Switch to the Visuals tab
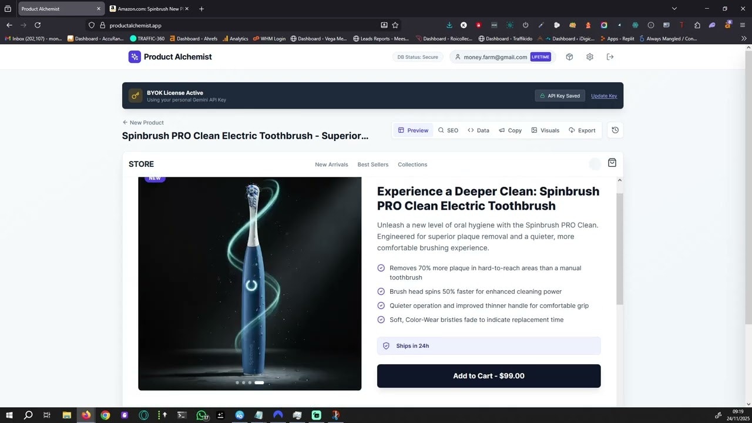Viewport: 752px width, 423px height. 545,130
